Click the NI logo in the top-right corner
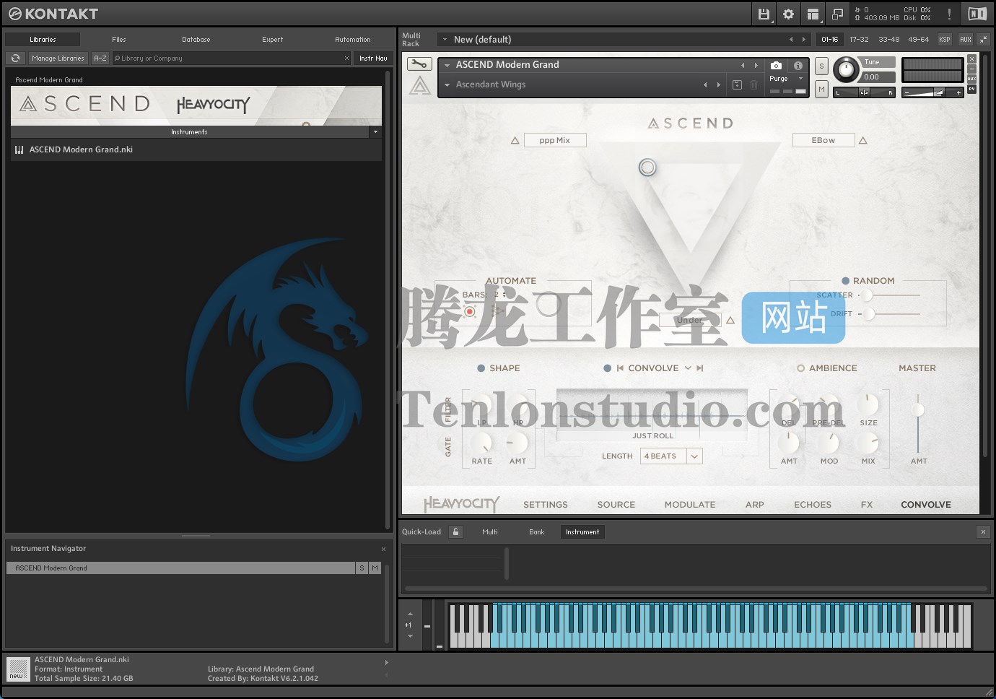This screenshot has width=996, height=699. point(978,13)
